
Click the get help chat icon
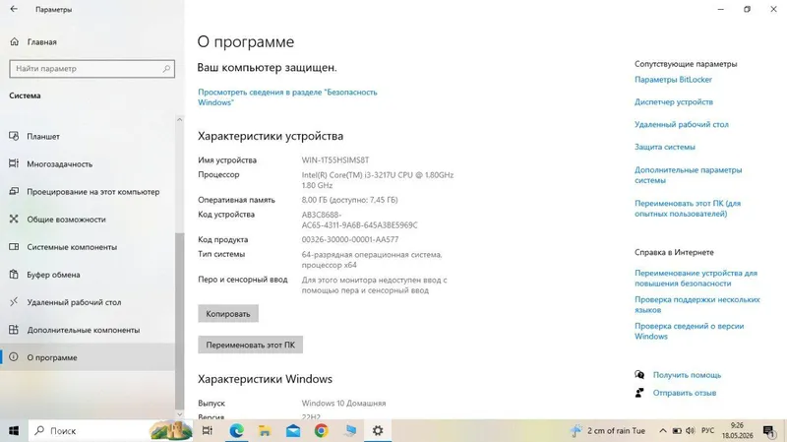coord(639,375)
